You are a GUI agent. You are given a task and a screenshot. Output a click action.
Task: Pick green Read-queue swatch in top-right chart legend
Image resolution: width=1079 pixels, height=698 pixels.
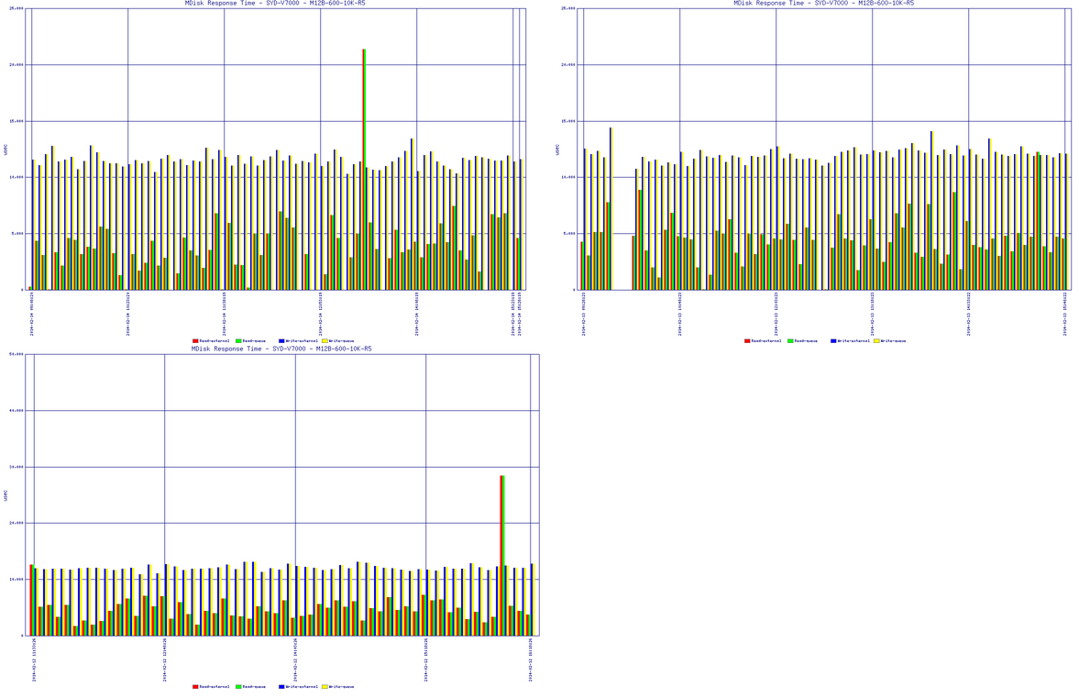click(790, 341)
